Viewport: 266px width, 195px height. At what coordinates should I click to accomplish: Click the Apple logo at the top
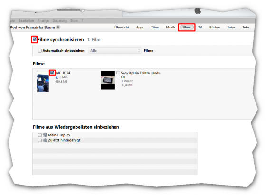click(x=198, y=11)
